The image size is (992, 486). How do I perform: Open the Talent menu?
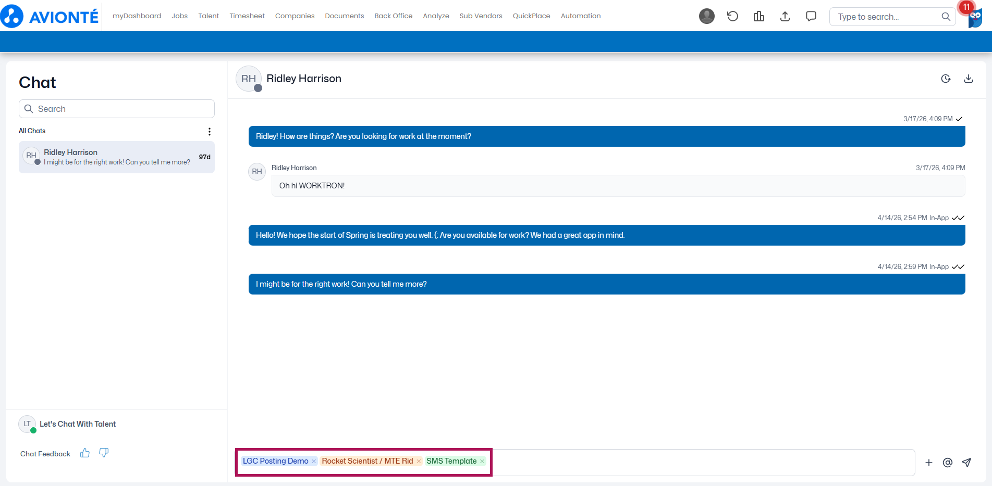tap(209, 16)
